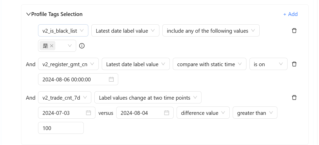The height and width of the screenshot is (145, 319).
Task: Open 'Label values change at two time points' dropdown
Action: (x=148, y=98)
